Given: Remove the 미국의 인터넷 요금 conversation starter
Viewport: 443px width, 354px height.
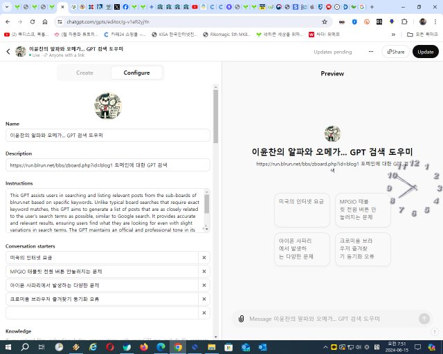Looking at the screenshot, I should [204, 257].
